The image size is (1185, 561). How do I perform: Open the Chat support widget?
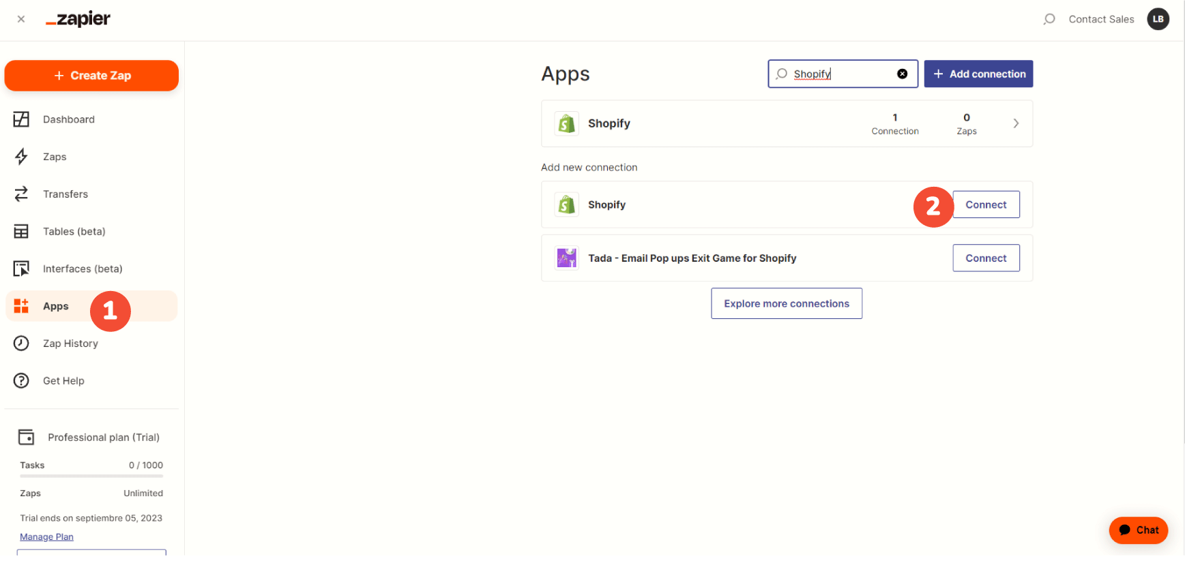point(1139,530)
